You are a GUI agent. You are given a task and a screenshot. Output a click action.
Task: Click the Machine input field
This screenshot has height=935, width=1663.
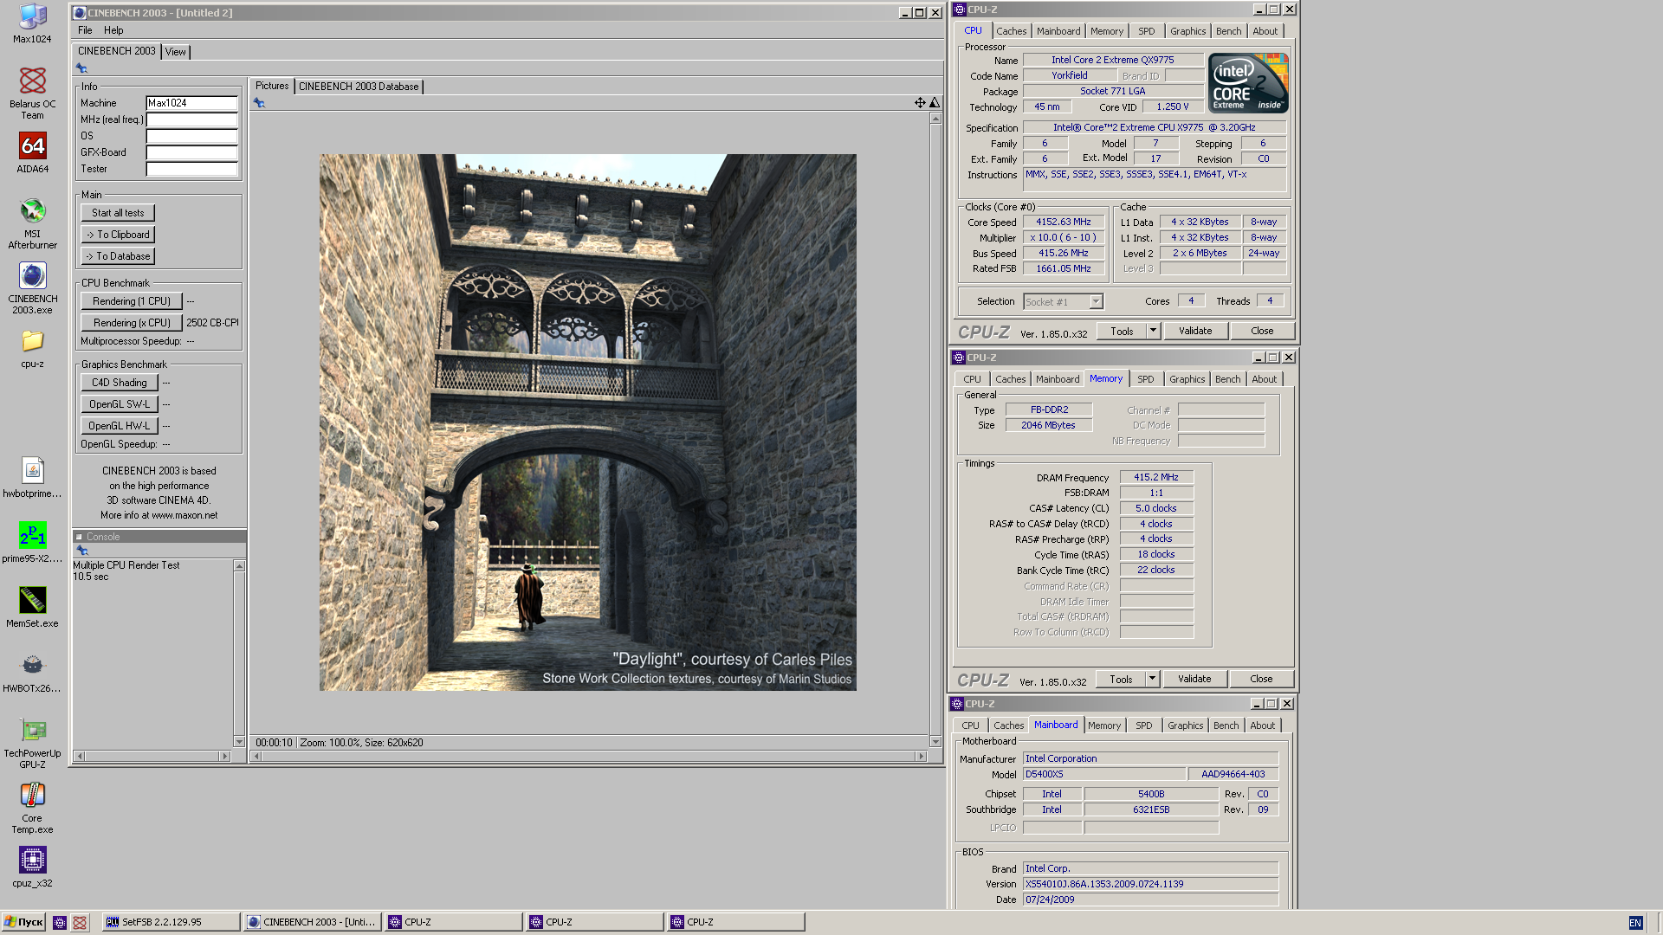click(x=191, y=103)
